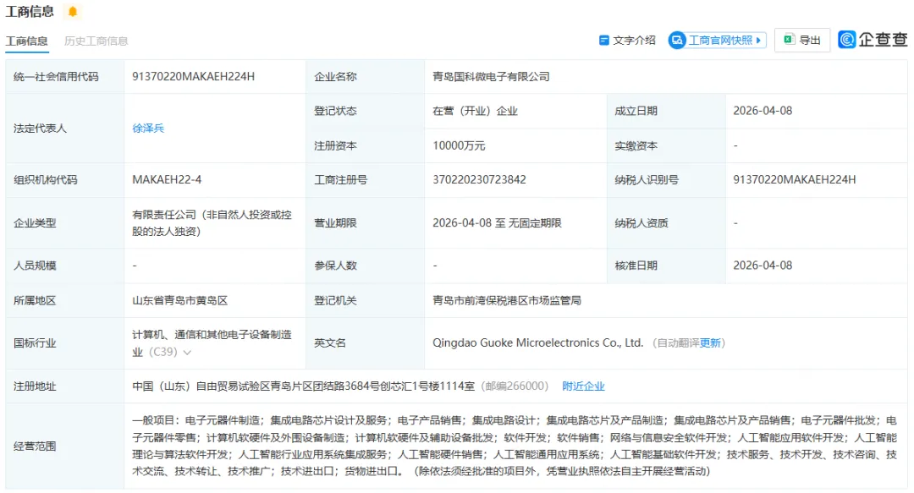914x493 pixels.
Task: Click industry 计算机、通信和其他电子设备制造业 text
Action: [212, 343]
